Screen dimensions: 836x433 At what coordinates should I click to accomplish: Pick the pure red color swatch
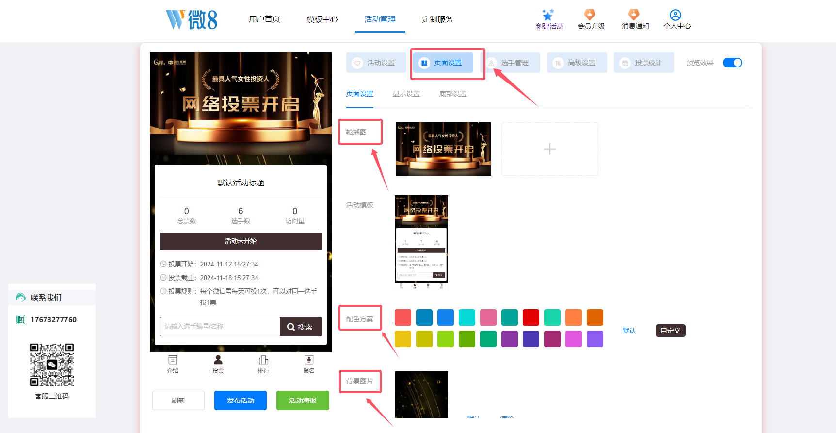(531, 317)
